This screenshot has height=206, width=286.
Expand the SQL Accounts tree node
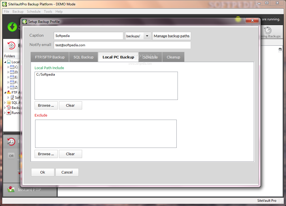pyautogui.click(x=5, y=102)
